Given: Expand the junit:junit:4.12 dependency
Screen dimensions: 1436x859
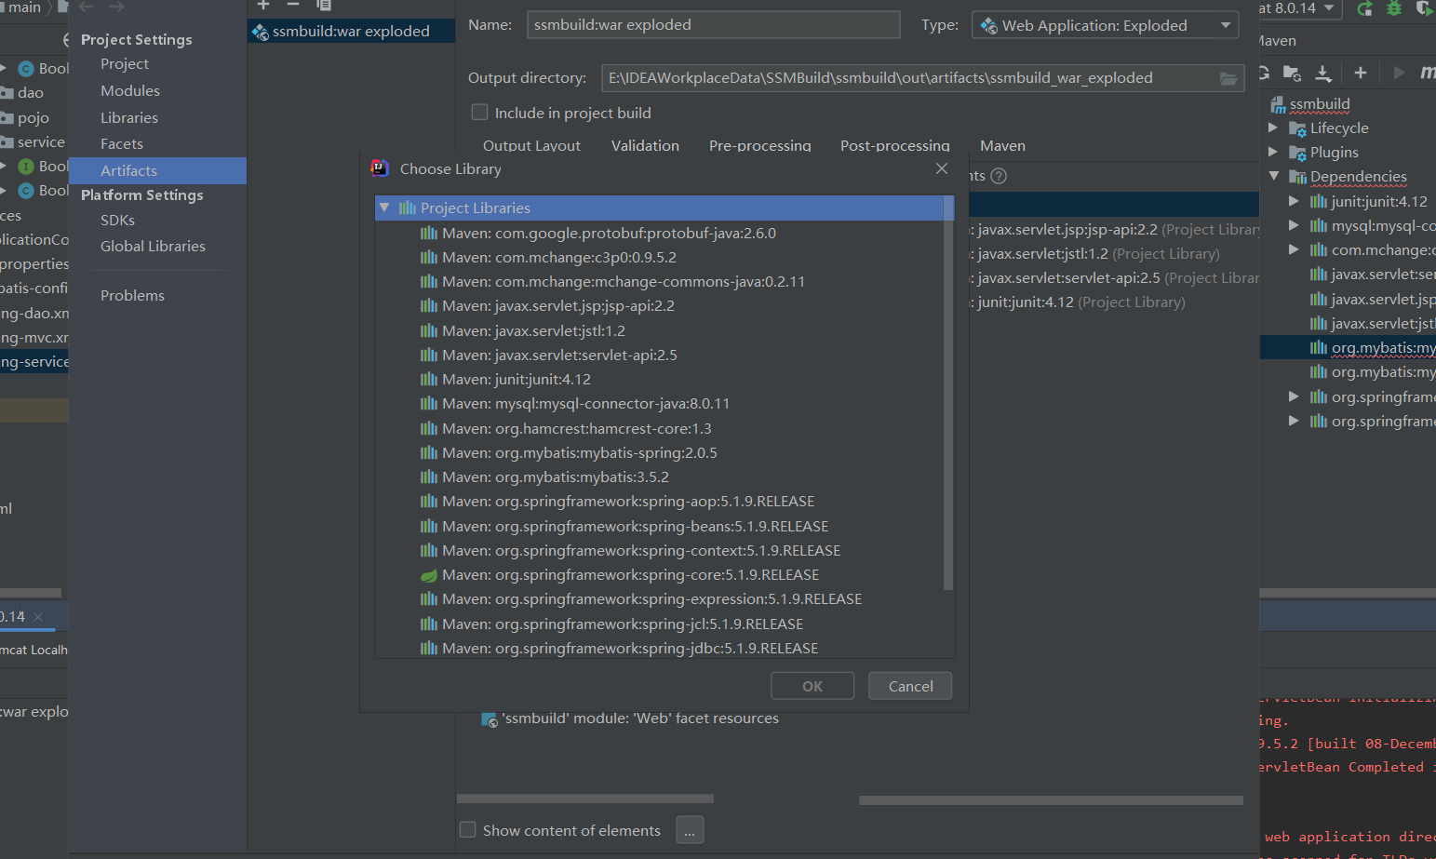Looking at the screenshot, I should point(1294,200).
